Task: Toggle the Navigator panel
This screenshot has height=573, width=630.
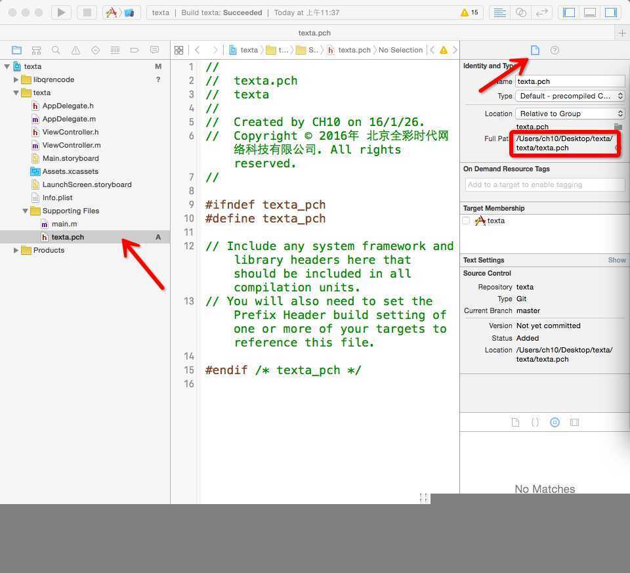Action: coord(569,12)
